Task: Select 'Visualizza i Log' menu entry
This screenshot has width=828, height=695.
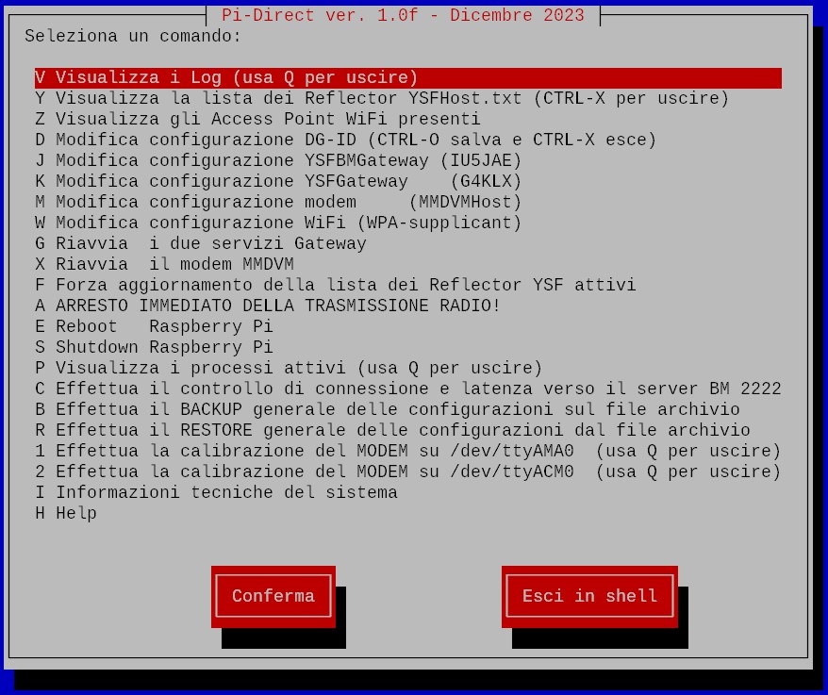Action: pyautogui.click(x=407, y=77)
